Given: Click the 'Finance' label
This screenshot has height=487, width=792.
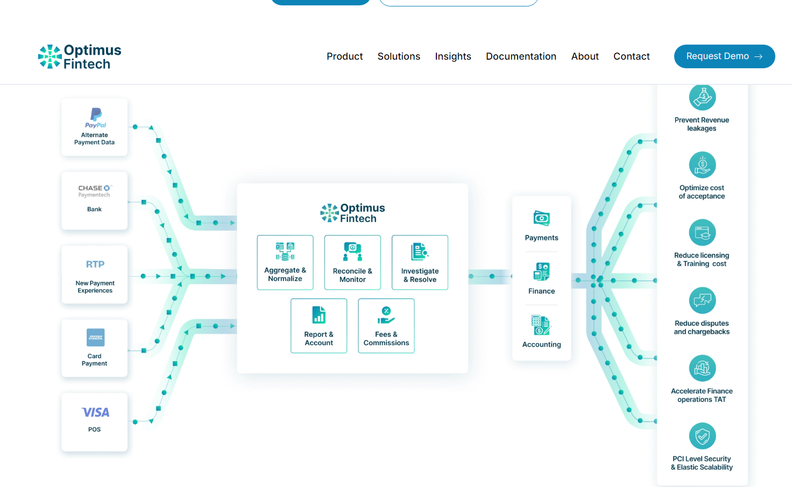Looking at the screenshot, I should coord(542,291).
